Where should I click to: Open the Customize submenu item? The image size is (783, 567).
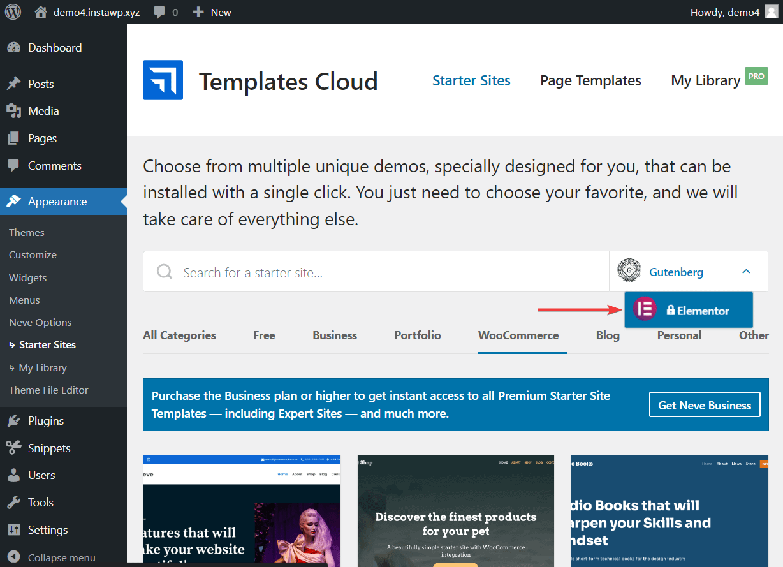point(33,255)
